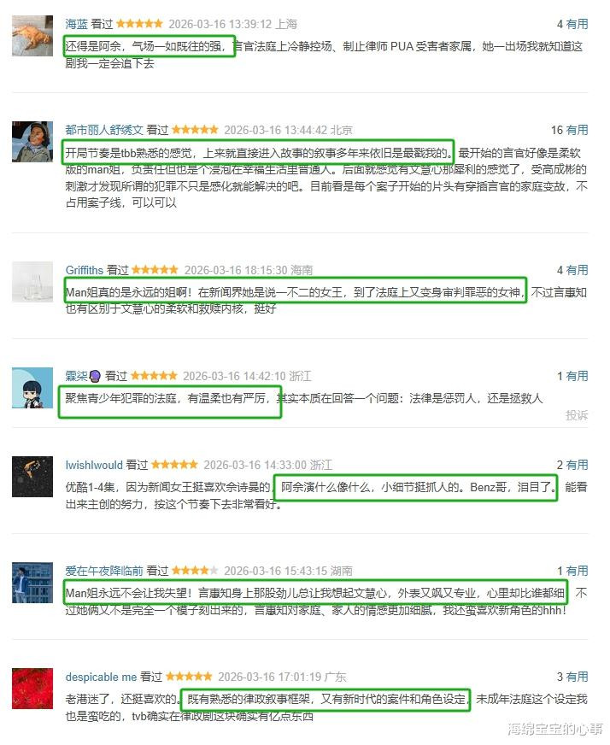Open username link Griffiths
Image resolution: width=610 pixels, height=745 pixels.
84,270
